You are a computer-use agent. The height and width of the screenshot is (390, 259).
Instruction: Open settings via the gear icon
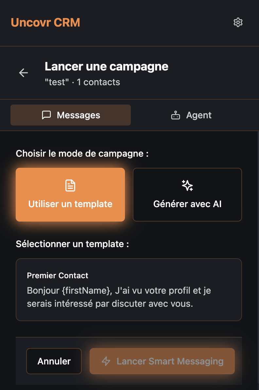[238, 23]
